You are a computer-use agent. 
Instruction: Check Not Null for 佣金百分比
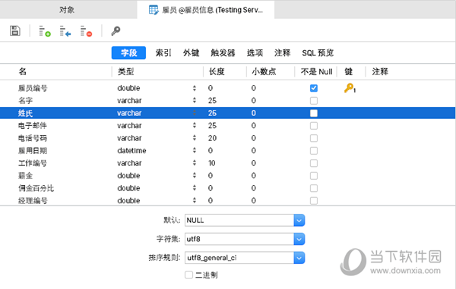(313, 188)
